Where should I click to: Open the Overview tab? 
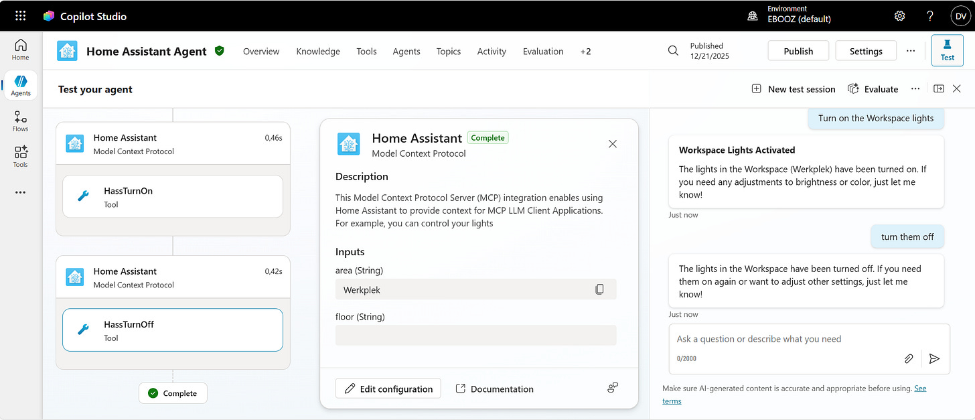(261, 51)
